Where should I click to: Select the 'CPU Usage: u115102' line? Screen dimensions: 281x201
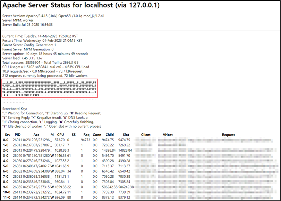tap(46, 67)
